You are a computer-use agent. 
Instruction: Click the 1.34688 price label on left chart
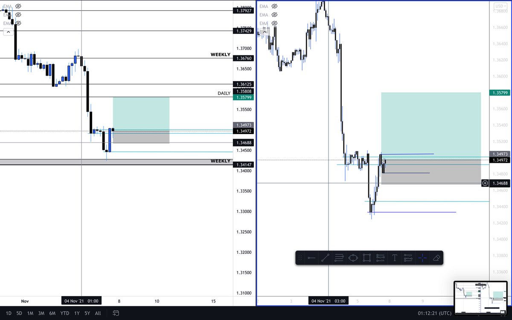(x=243, y=143)
